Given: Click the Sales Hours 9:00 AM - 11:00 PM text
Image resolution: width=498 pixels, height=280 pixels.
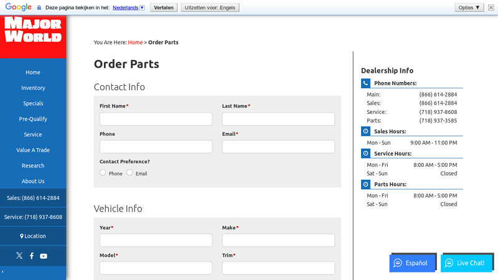Looking at the screenshot, I should (x=433, y=143).
